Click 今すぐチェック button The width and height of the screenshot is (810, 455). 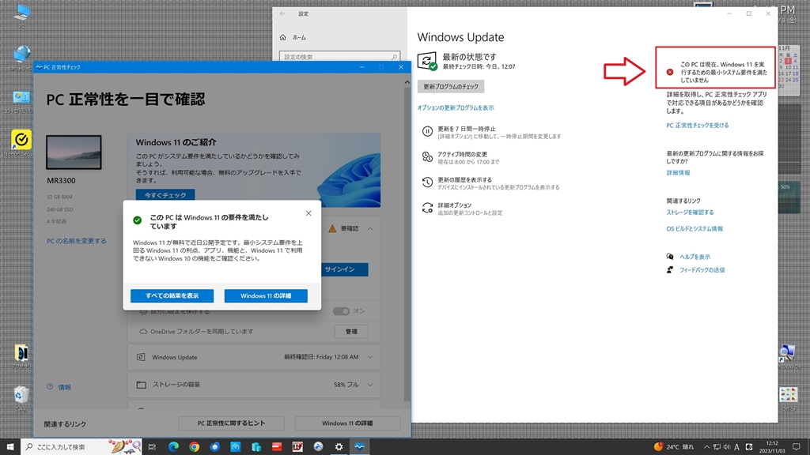[x=165, y=195]
